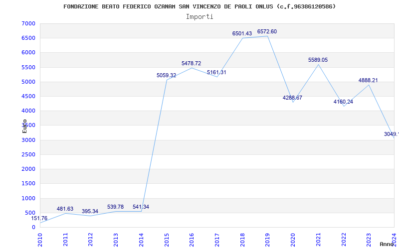Click x-axis year 2015
The height and width of the screenshot is (249, 399).
click(x=167, y=240)
